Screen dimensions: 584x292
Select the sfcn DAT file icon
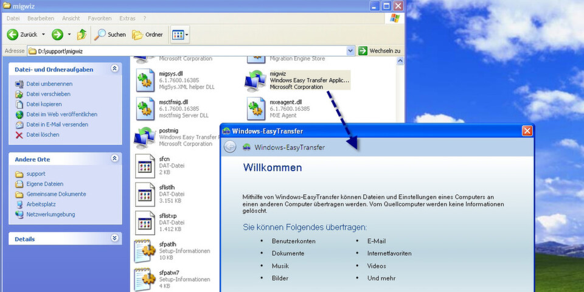145,165
